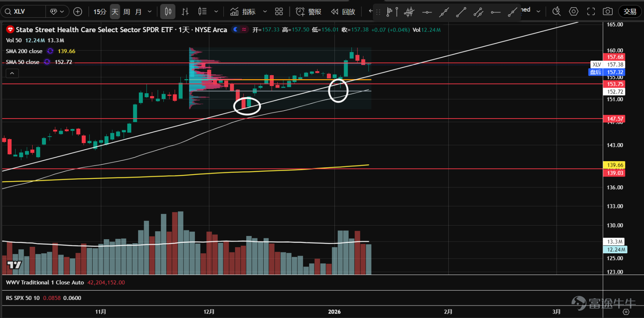644x318 pixels.
Task: Click the XLV heart logo in legend
Action: click(x=10, y=29)
